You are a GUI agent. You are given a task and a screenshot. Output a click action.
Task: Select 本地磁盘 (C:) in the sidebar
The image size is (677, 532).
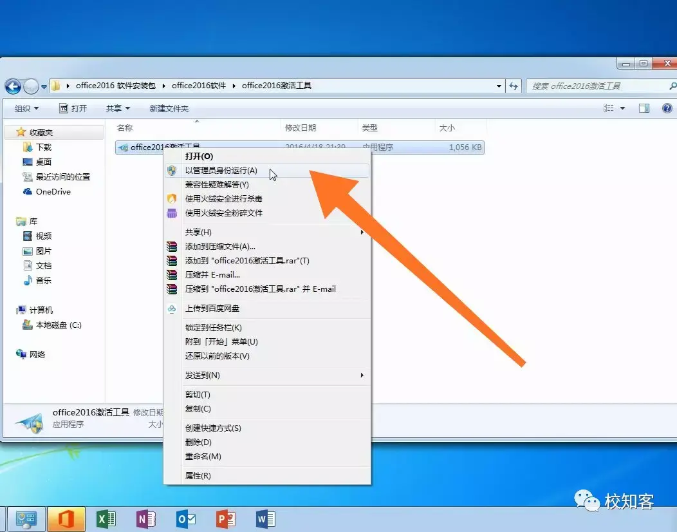pyautogui.click(x=52, y=325)
